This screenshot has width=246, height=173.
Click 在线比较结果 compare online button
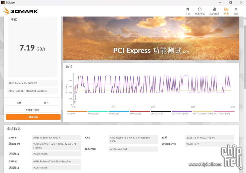[32, 110]
